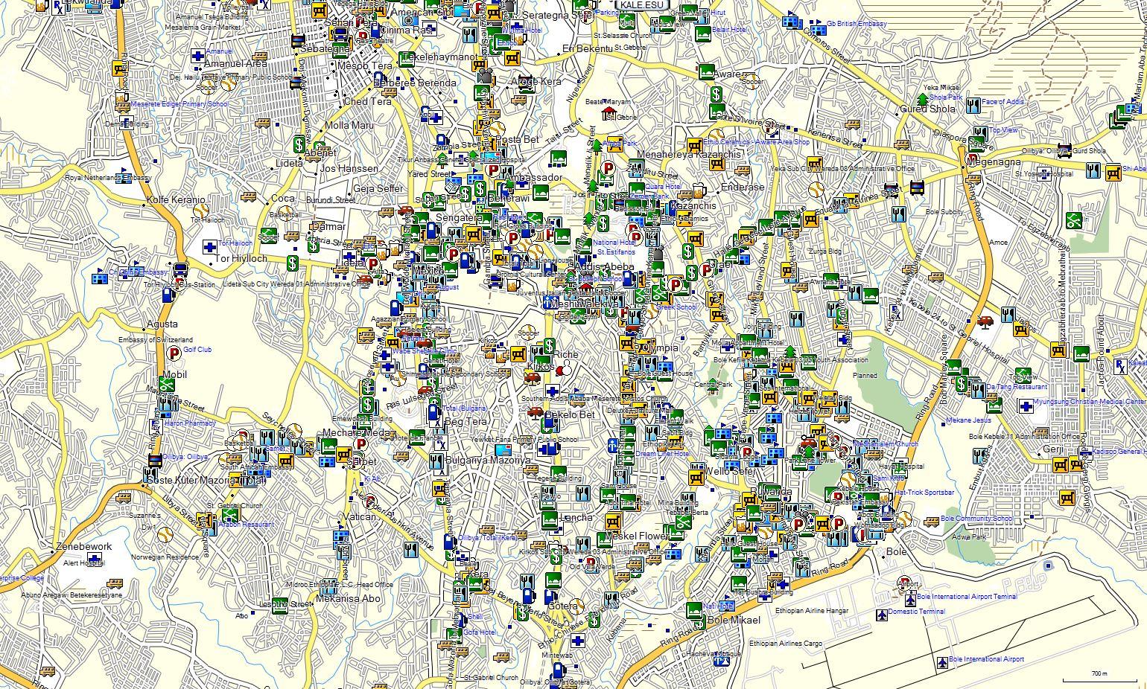Select the Belair Hotel lodging icon
The image size is (1147, 689).
point(703,33)
